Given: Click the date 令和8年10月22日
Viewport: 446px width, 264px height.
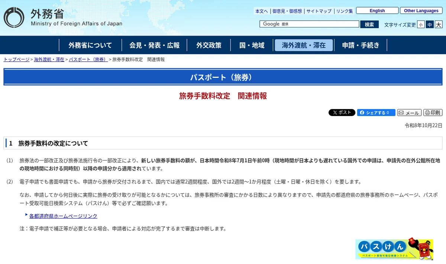Looking at the screenshot, I should pos(423,125).
